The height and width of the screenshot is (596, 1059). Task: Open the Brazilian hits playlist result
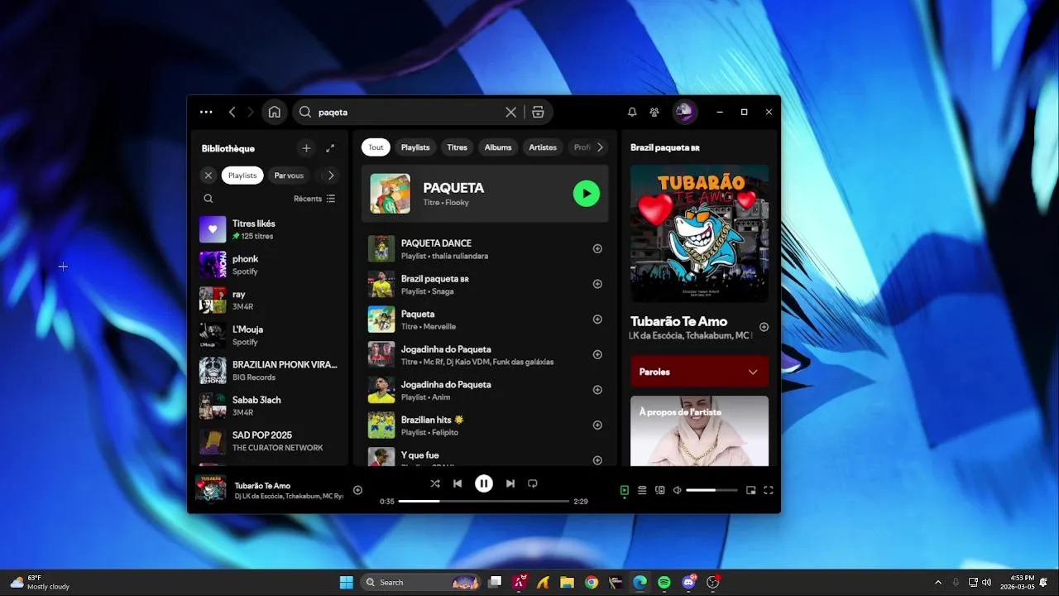coord(485,425)
